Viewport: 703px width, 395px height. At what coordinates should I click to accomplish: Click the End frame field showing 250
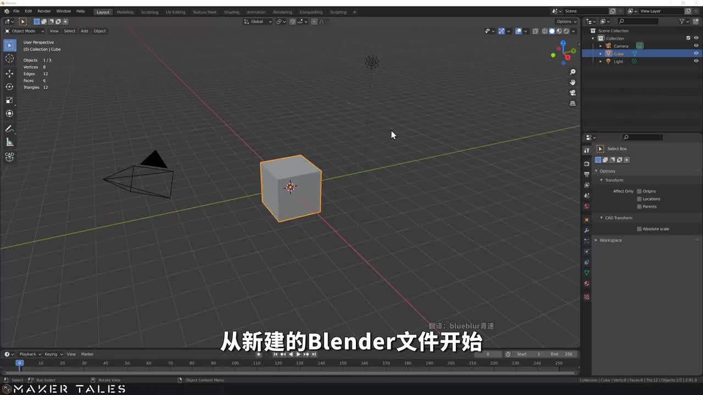point(562,354)
